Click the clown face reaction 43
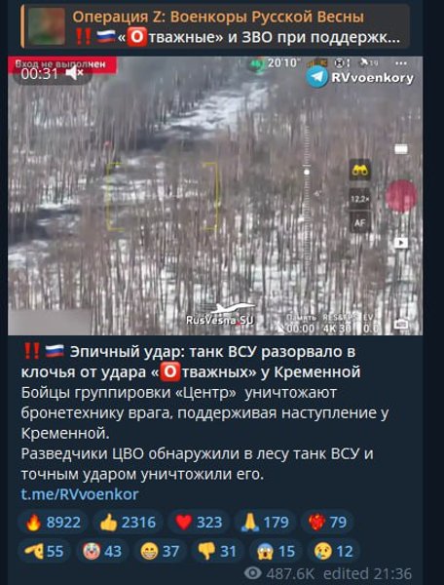Screen dimensions: 444x585 pos(102,551)
